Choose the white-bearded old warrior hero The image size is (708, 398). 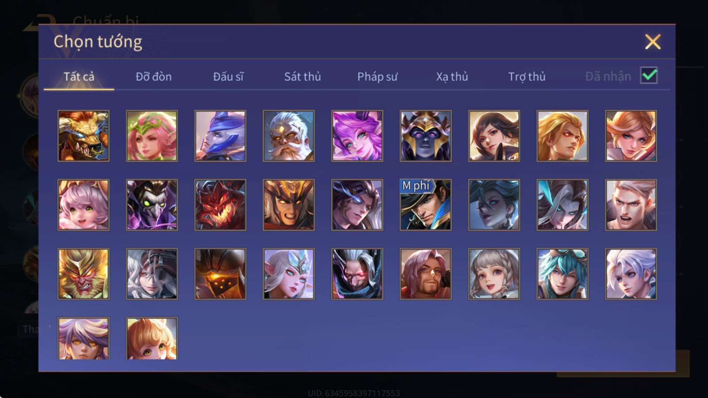click(289, 136)
